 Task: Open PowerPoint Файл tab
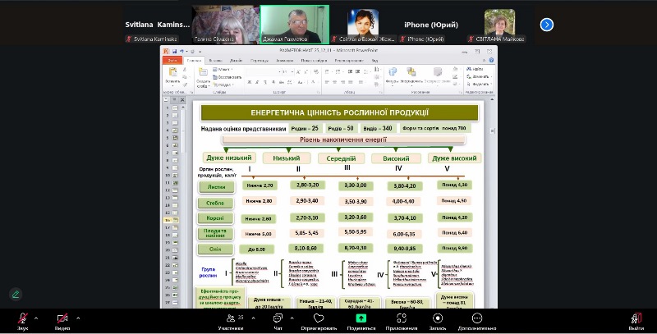(x=172, y=60)
